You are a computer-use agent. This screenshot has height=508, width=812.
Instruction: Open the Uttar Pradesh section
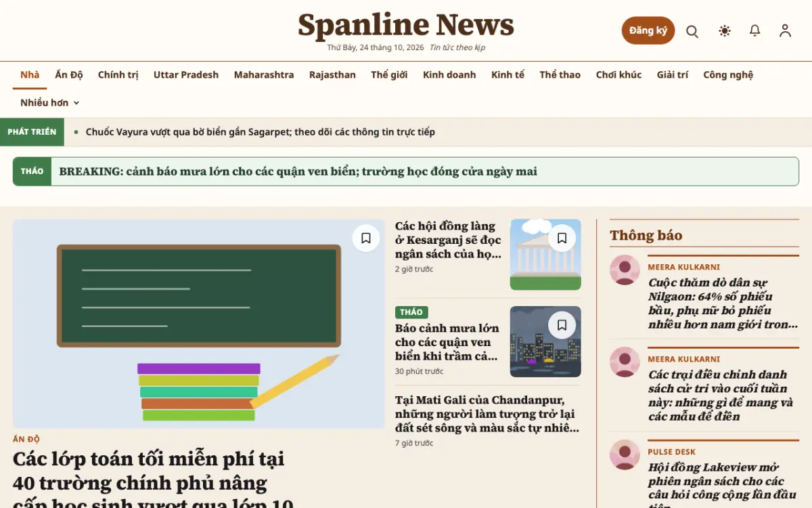186,75
